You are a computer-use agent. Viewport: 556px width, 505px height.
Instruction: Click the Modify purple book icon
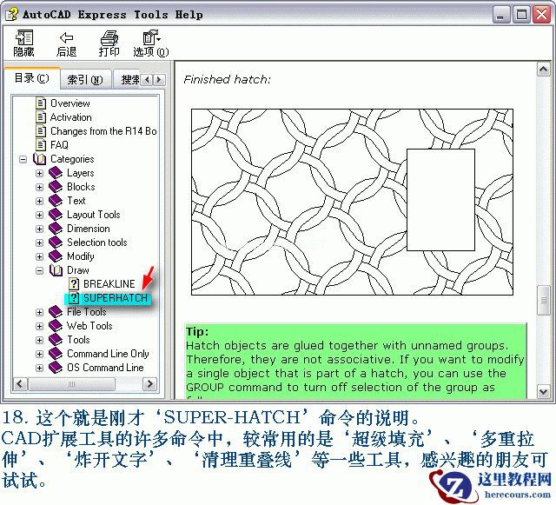pyautogui.click(x=56, y=256)
